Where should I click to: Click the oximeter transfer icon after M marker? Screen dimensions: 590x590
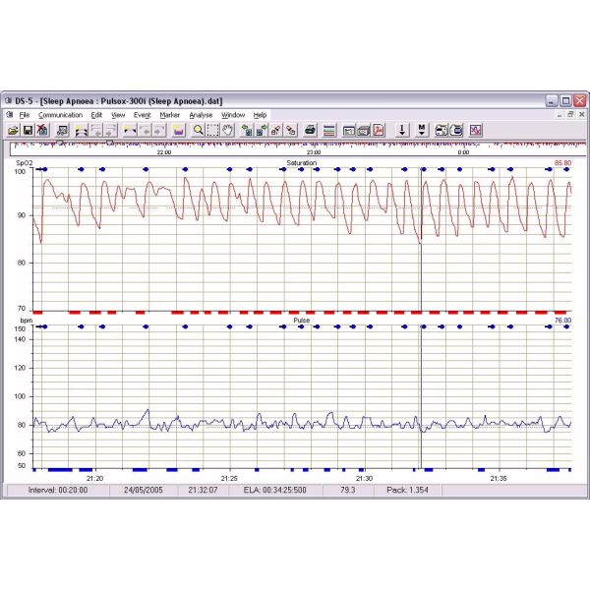coord(441,131)
